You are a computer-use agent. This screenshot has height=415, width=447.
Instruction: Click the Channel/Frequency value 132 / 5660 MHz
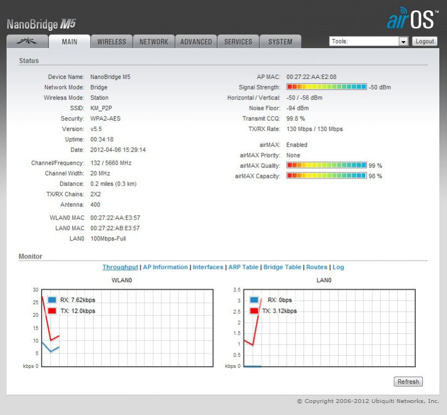(111, 163)
